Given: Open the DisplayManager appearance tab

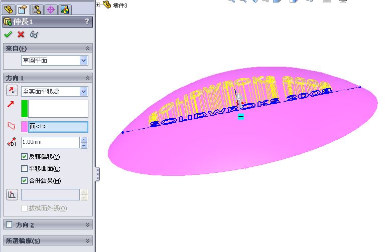Looking at the screenshot, I should tap(65, 10).
